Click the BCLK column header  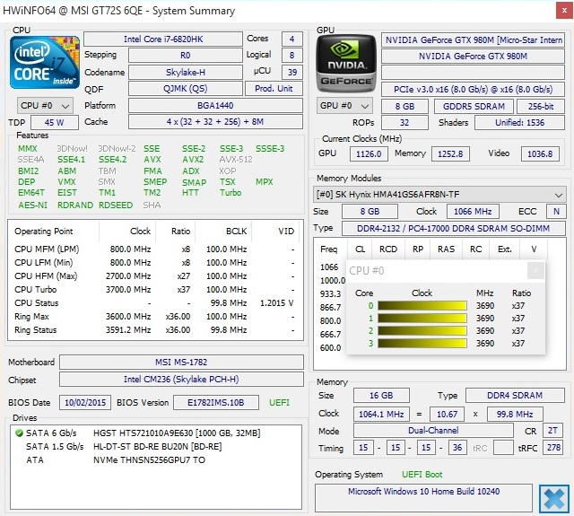tap(223, 232)
